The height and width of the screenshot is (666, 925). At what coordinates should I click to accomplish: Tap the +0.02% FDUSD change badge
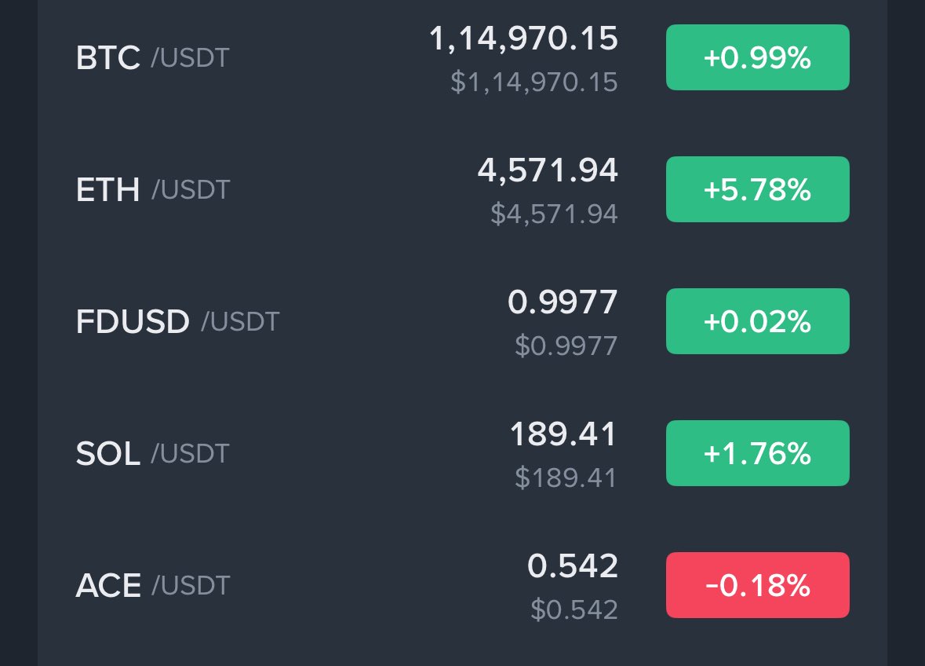tap(757, 321)
